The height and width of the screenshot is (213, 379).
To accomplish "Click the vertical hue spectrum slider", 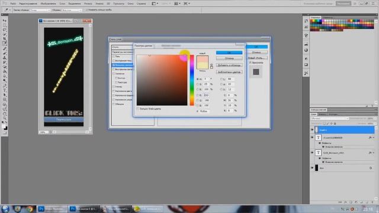I will click(192, 80).
